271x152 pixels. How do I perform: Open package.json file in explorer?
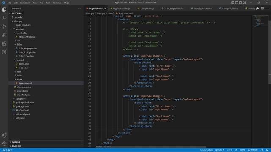tap(46, 106)
